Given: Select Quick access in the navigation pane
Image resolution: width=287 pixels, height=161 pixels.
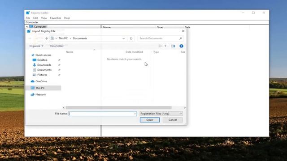Looking at the screenshot, I should 43,55.
